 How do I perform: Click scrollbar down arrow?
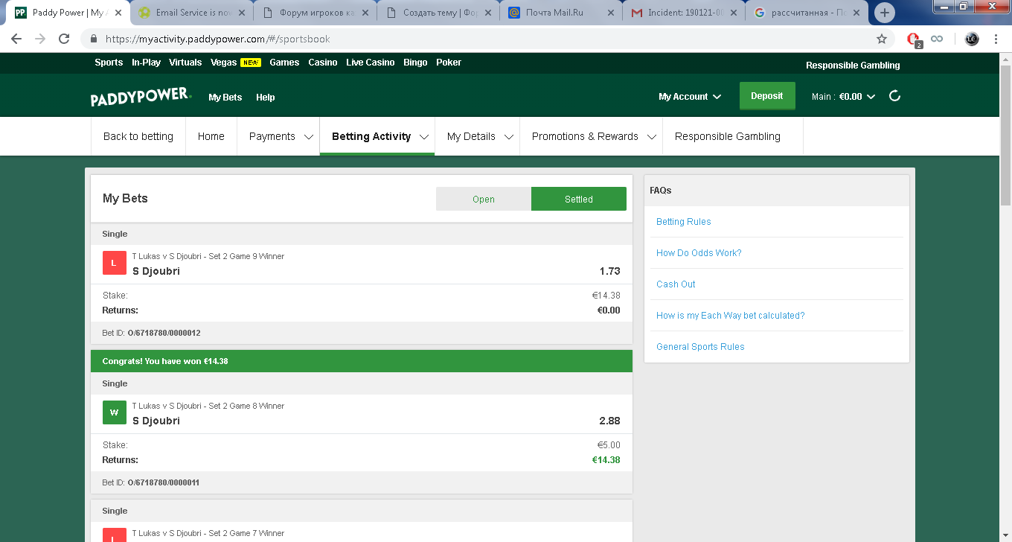pyautogui.click(x=1005, y=536)
